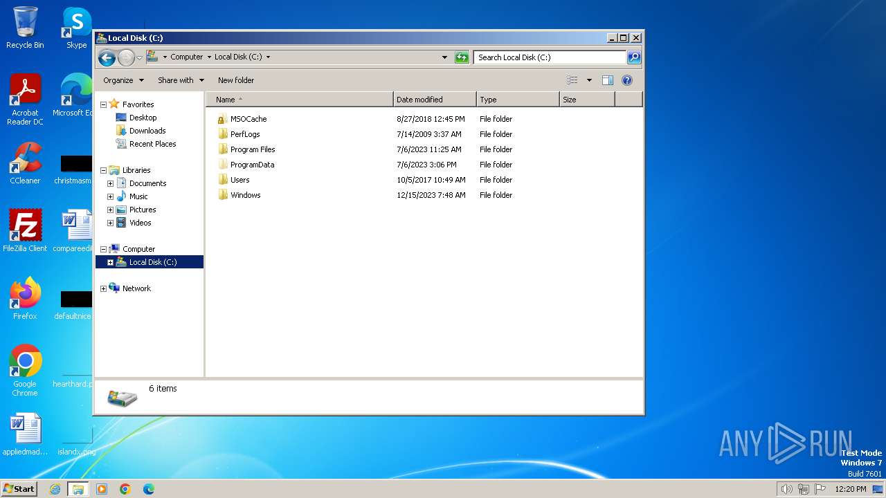The width and height of the screenshot is (886, 498).
Task: Click the Forward navigation arrow in Explorer
Action: (126, 57)
